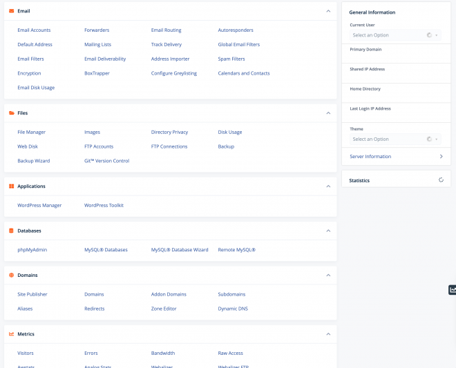This screenshot has height=368, width=456.
Task: Collapse the Databases section
Action: coord(328,231)
